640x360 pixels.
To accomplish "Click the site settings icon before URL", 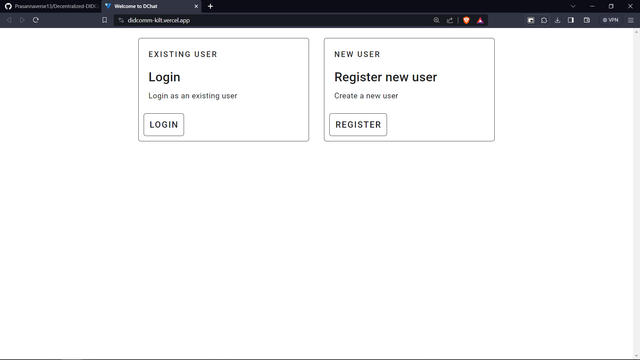I will click(x=121, y=20).
